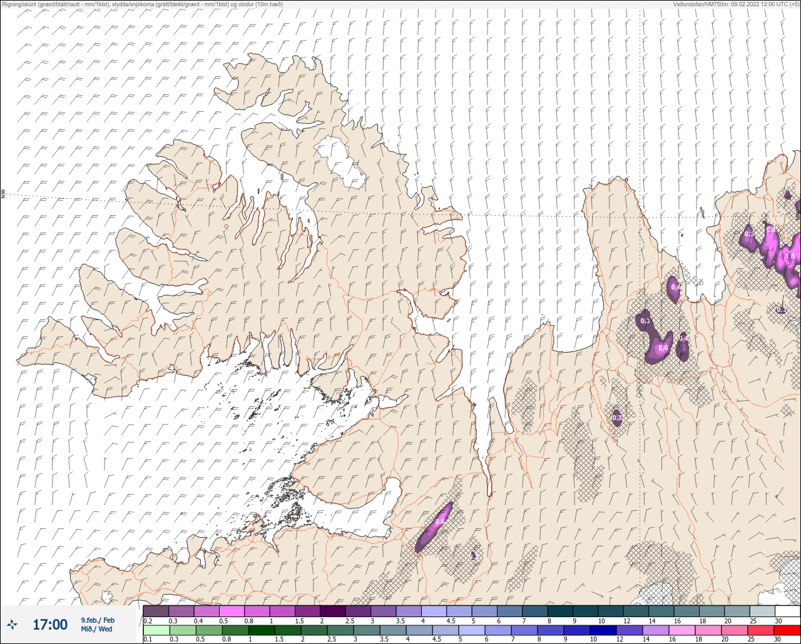Click the N99 label on left edge

[x=3, y=194]
